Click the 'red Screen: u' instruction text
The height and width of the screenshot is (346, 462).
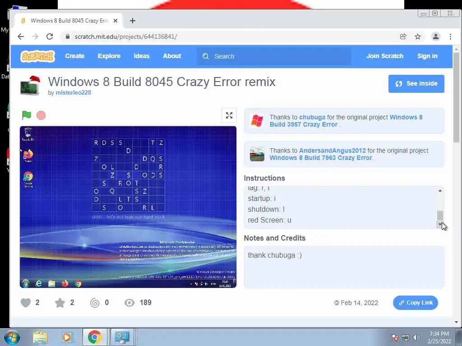(x=270, y=220)
